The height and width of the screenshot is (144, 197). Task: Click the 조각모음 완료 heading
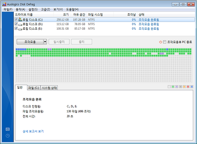[x=32, y=99]
